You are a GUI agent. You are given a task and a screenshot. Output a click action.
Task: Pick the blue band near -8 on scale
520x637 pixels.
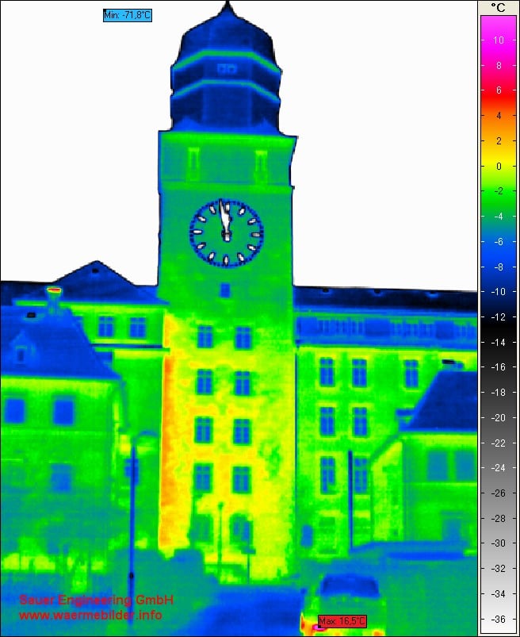[x=499, y=267]
